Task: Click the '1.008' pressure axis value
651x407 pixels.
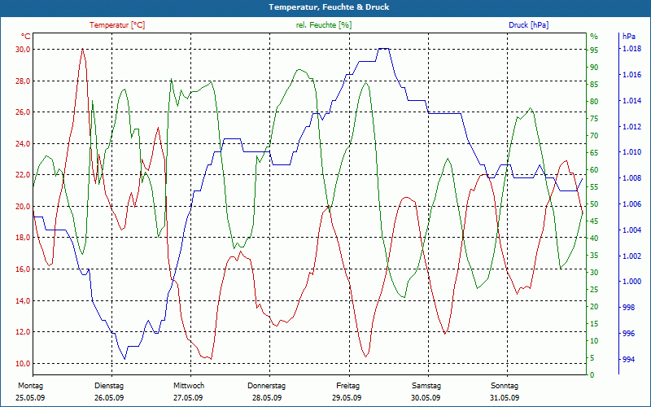Action: pyautogui.click(x=631, y=178)
